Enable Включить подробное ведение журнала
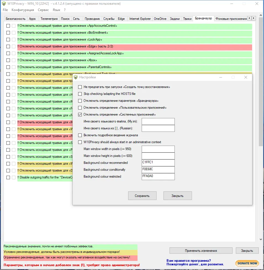This screenshot has width=264, height=270. pyautogui.click(x=80, y=135)
